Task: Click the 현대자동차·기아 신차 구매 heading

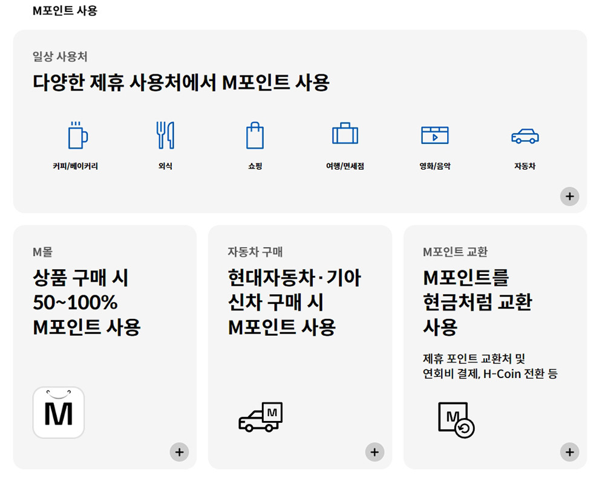Action: click(x=294, y=303)
